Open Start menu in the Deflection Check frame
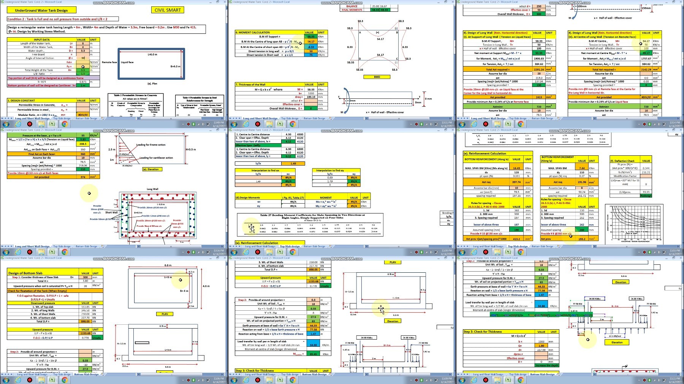684x384 pixels. (462, 252)
